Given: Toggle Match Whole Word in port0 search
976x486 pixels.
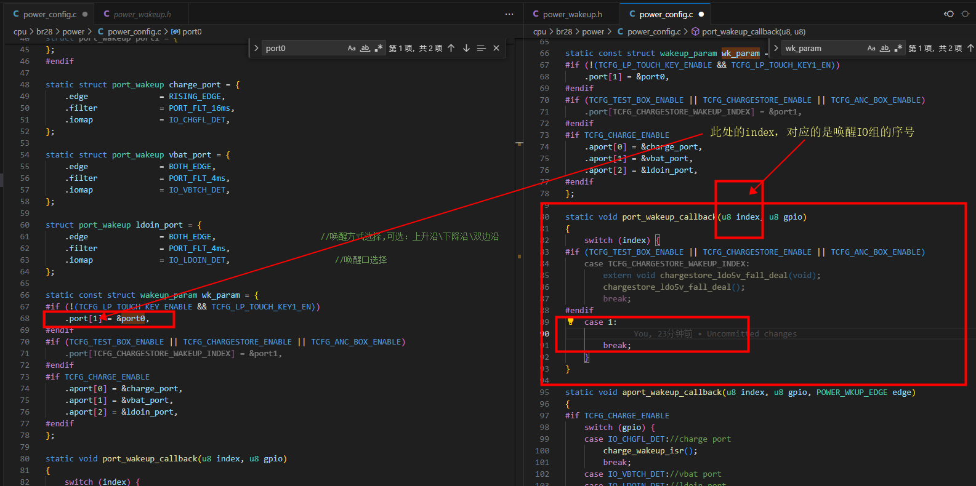Looking at the screenshot, I should pyautogui.click(x=365, y=48).
